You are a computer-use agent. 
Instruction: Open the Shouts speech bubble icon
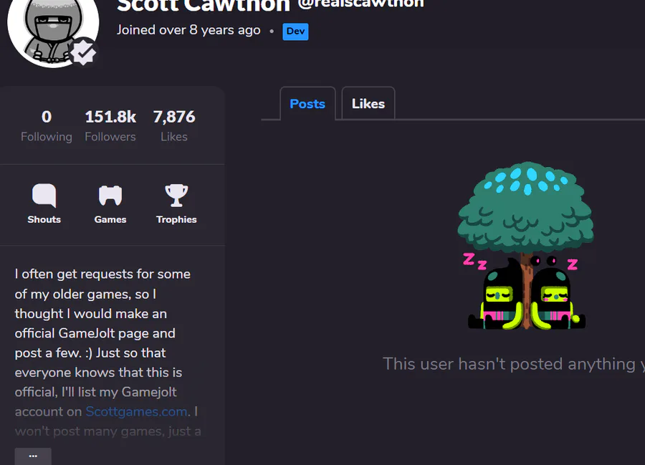[44, 196]
